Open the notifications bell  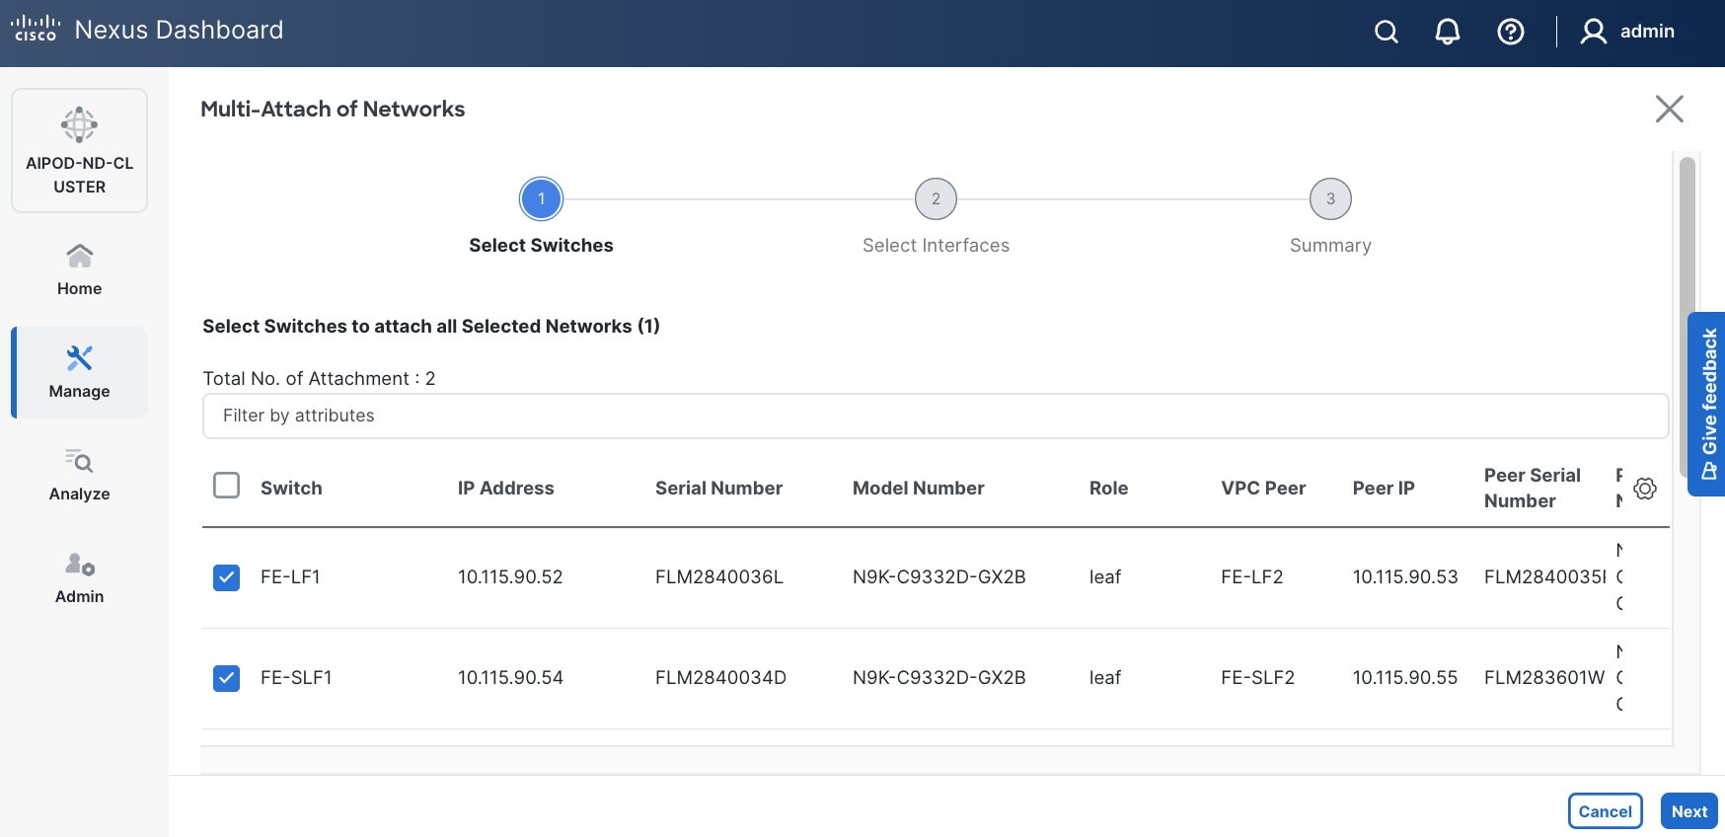point(1448,33)
